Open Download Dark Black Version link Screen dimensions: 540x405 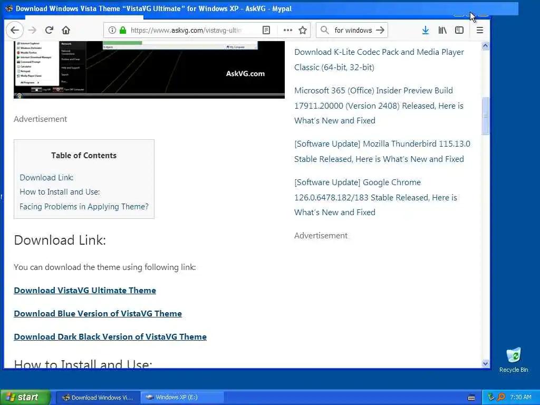click(110, 336)
